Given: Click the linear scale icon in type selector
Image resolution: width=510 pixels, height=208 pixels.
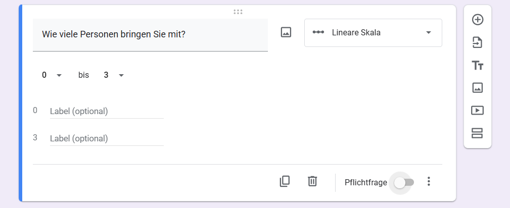Looking at the screenshot, I should coord(318,33).
